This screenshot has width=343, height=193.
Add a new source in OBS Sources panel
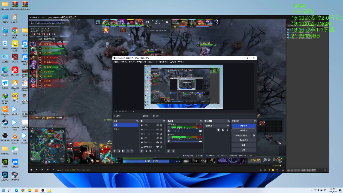[142, 151]
